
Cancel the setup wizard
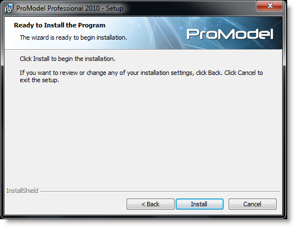[252, 204]
